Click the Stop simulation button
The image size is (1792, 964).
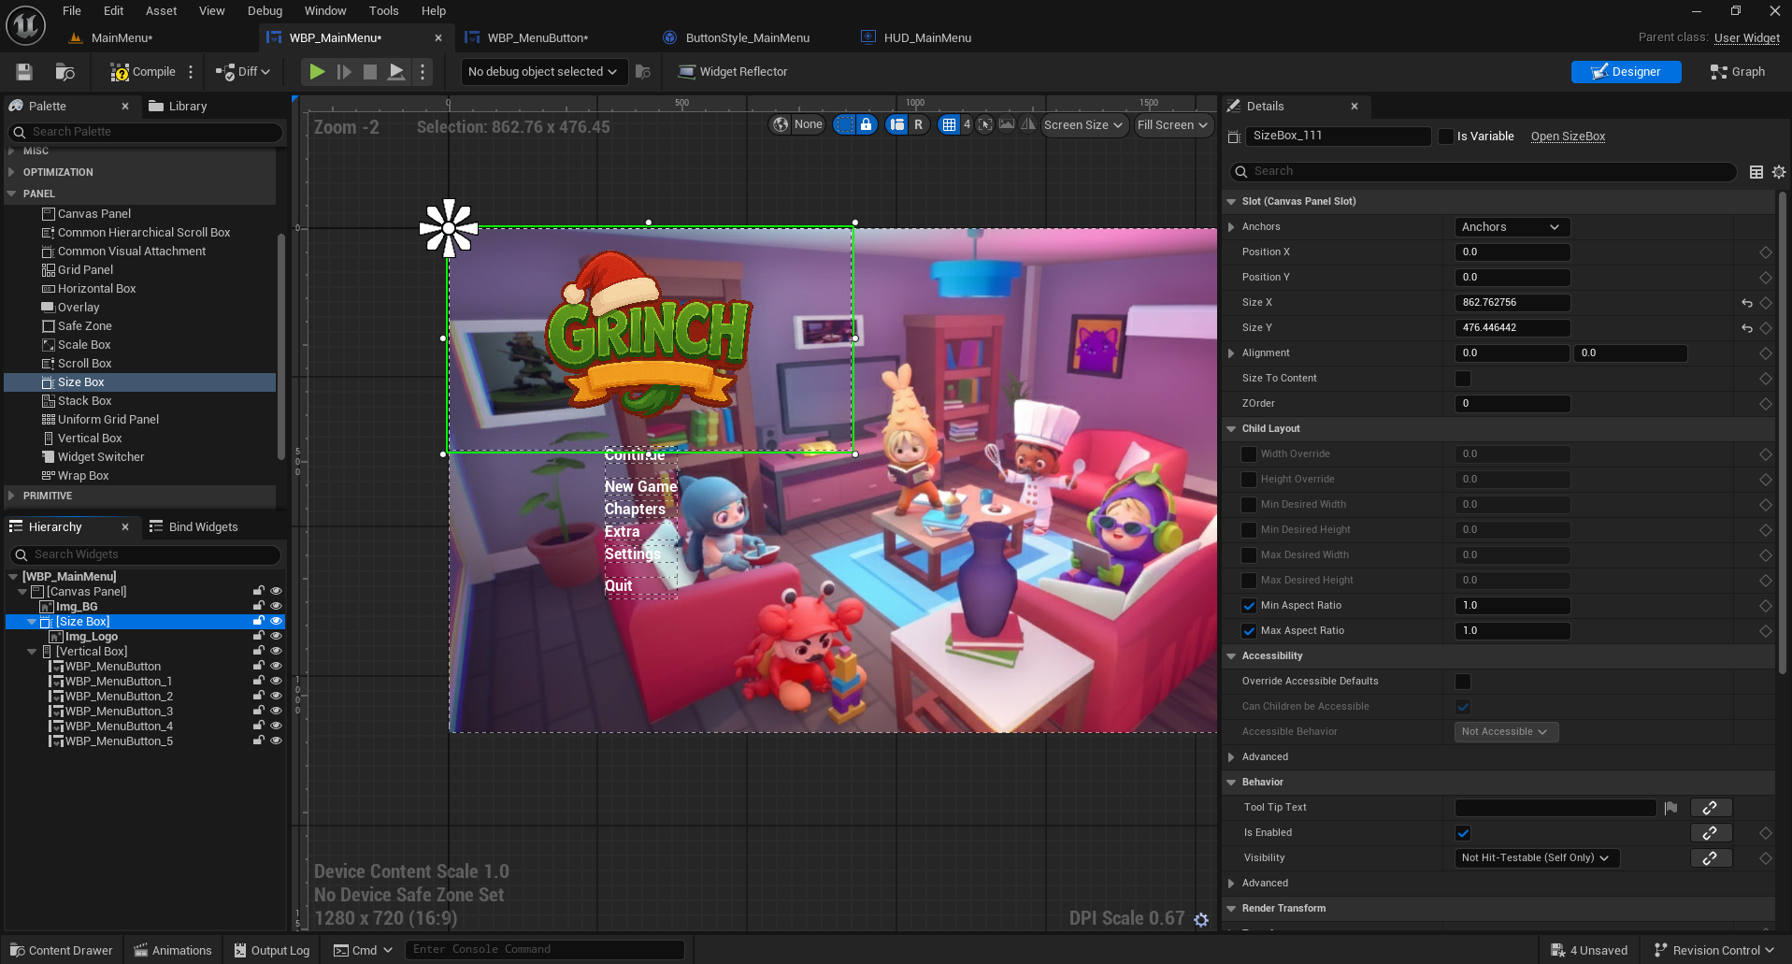click(x=370, y=72)
